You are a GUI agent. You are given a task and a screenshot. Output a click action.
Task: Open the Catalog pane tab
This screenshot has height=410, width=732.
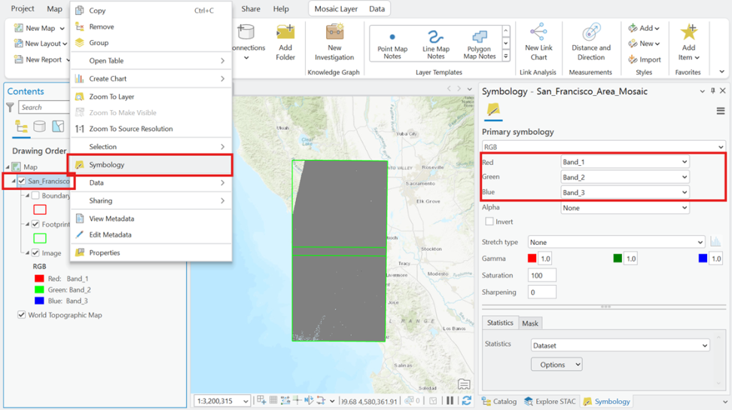499,401
